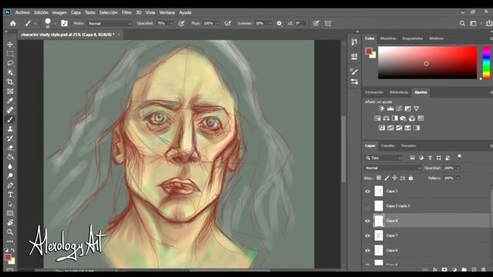Toggle pressure controls opacity icon
Image resolution: width=493 pixels, height=277 pixels.
click(x=182, y=23)
